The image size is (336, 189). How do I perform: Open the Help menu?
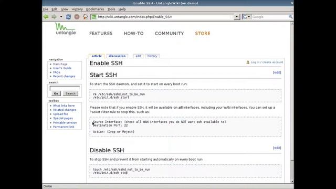[x=122, y=9]
